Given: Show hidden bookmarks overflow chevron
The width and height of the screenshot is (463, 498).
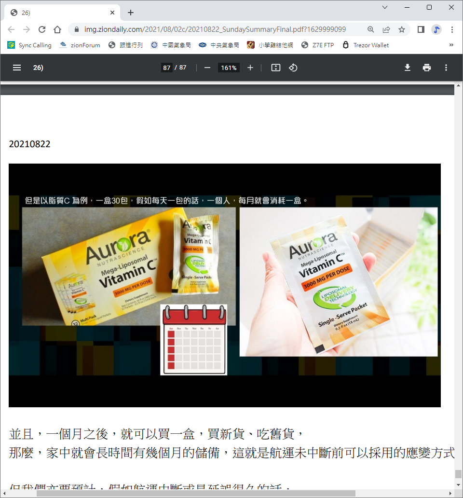Looking at the screenshot, I should point(451,45).
